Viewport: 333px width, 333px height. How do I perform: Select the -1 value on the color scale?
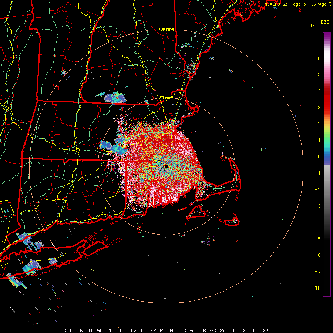[x=318, y=173]
